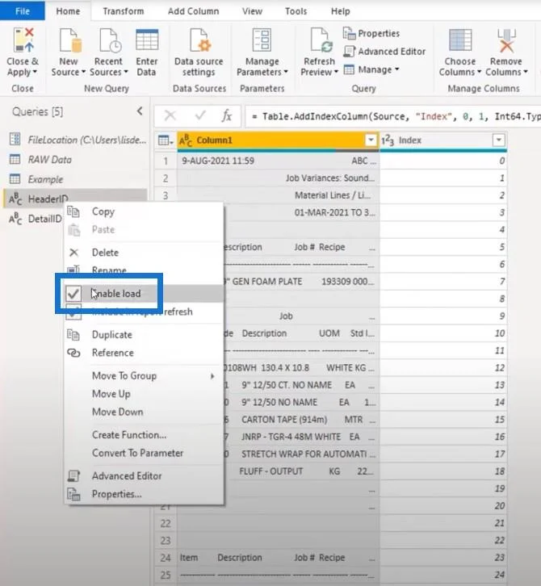Select row number 24
Viewport: 541px width, 586px height.
pyautogui.click(x=166, y=558)
